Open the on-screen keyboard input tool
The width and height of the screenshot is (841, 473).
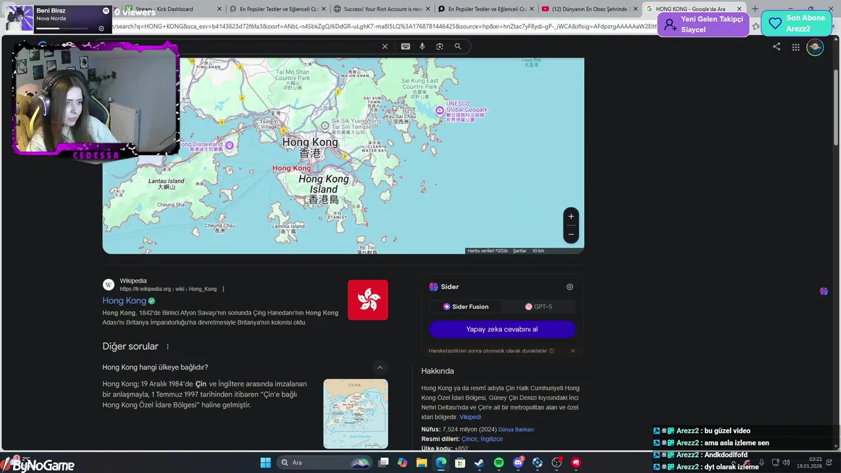(x=405, y=47)
